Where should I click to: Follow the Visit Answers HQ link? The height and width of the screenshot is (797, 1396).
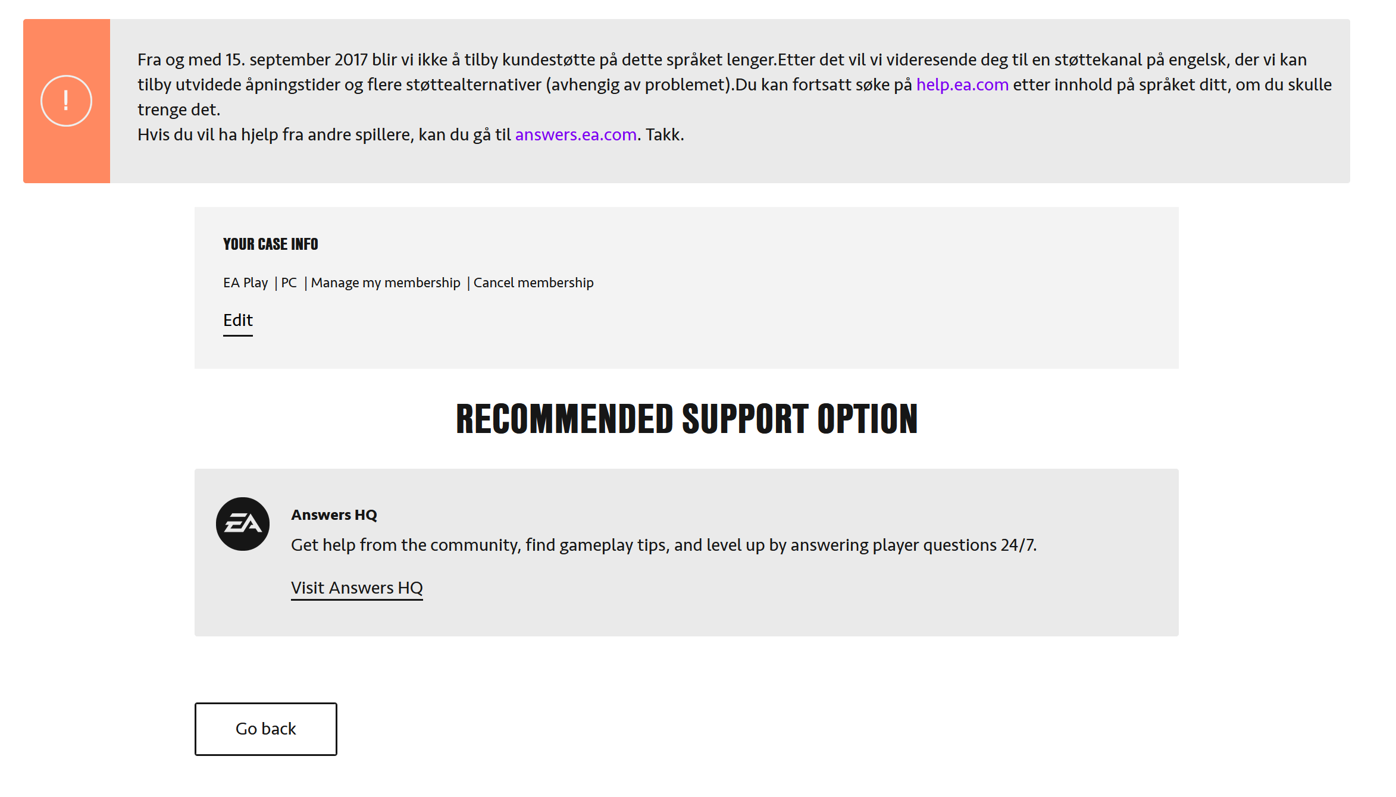[357, 588]
